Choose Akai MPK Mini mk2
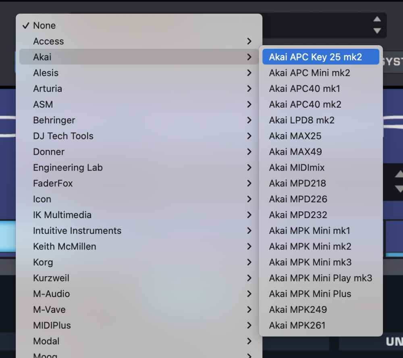403x358 pixels. coord(321,246)
